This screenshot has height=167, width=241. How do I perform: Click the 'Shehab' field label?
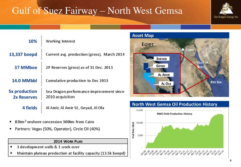[161, 59]
